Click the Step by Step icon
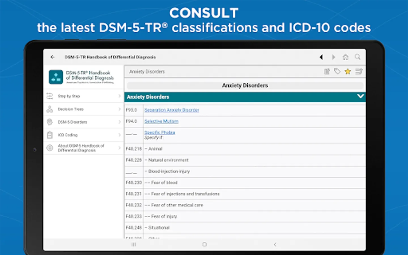The image size is (408, 255). pyautogui.click(x=50, y=96)
